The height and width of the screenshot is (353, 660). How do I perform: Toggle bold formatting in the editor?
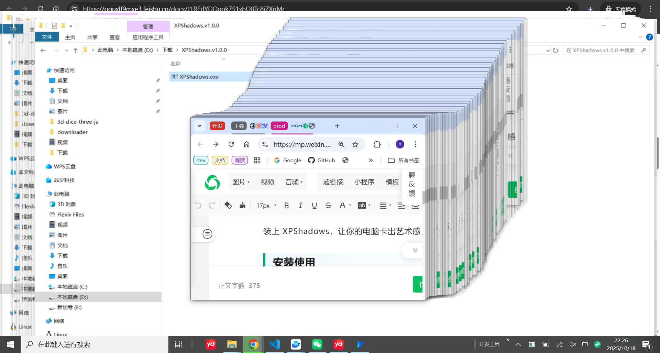286,206
